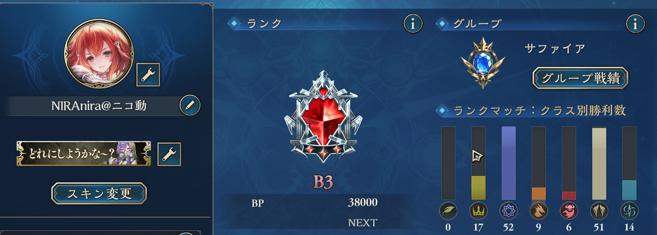Screen dimensions: 657x235
Task: Edit the player name with the pencil icon
Action: [189, 104]
